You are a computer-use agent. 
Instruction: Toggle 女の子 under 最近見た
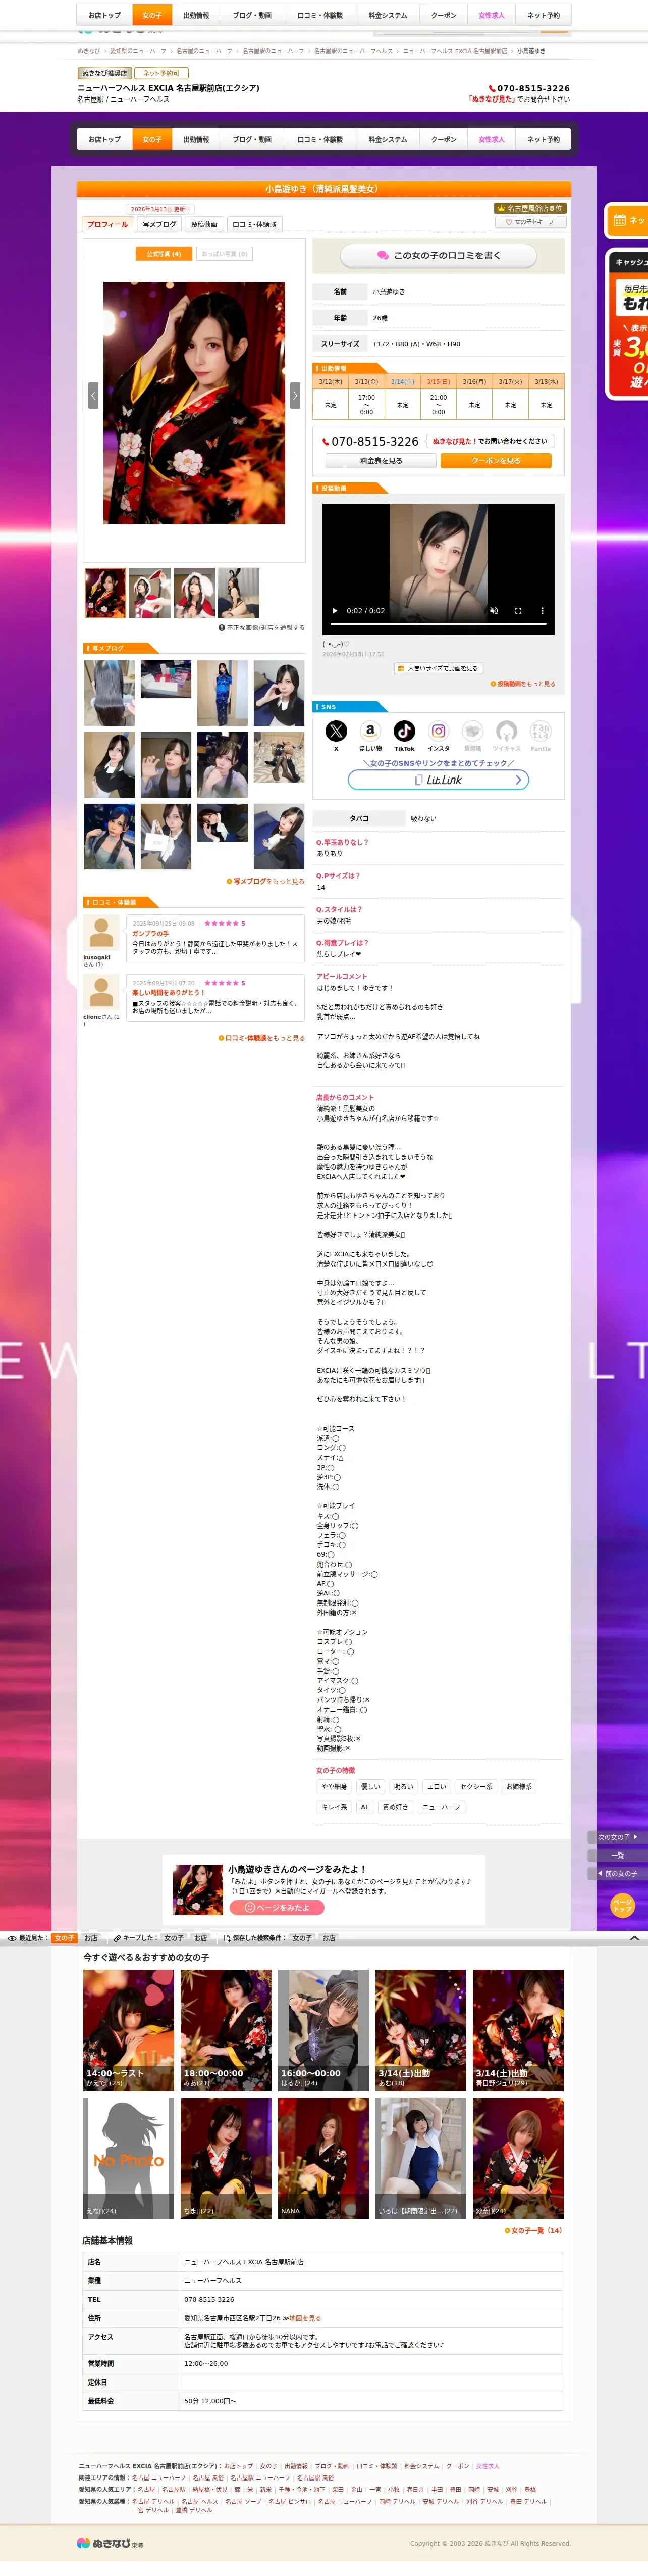click(x=65, y=1938)
